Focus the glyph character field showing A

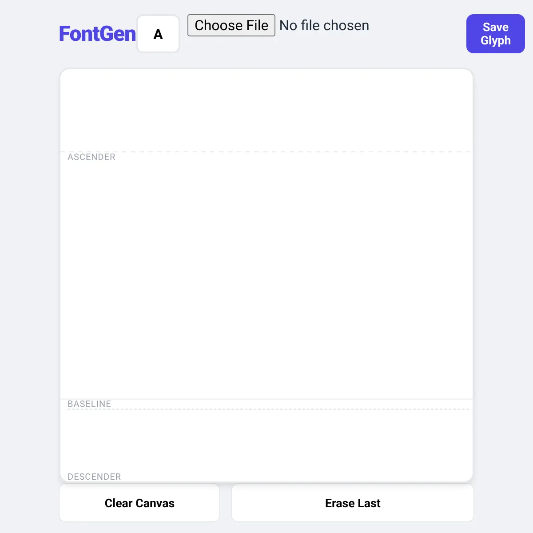click(x=158, y=34)
